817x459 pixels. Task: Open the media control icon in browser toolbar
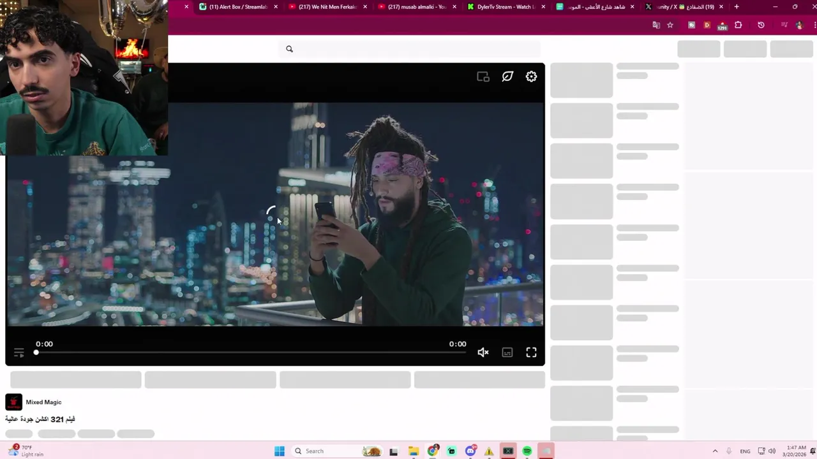click(784, 25)
